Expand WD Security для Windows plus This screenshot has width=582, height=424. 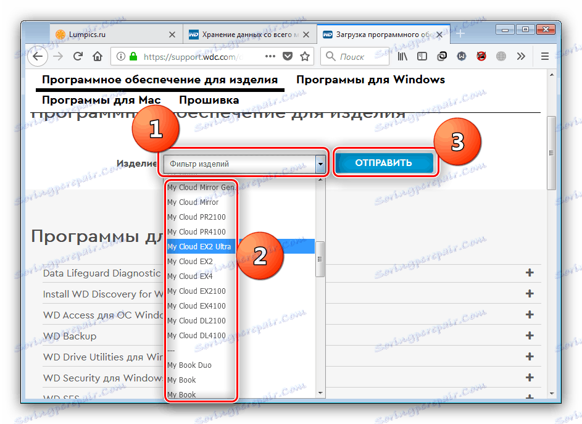(530, 378)
